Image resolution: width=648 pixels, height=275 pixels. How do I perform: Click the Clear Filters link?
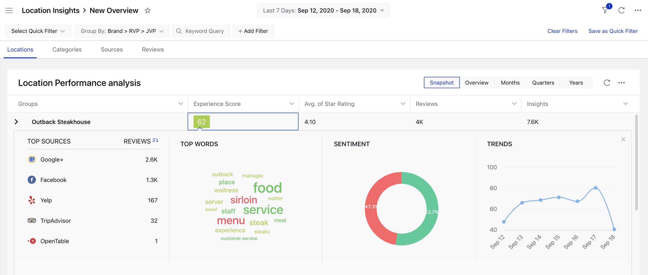tap(562, 31)
